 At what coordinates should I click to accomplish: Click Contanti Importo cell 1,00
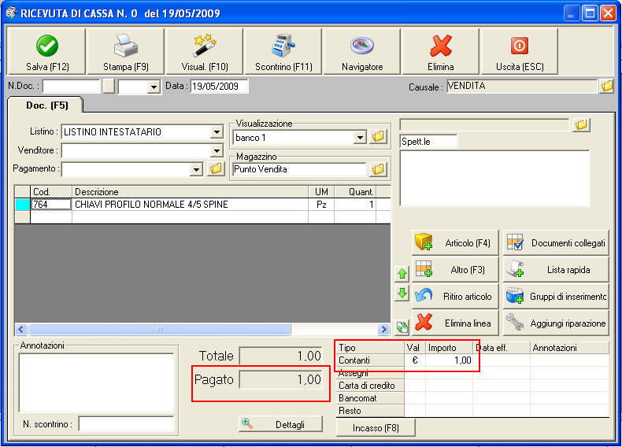(x=449, y=360)
